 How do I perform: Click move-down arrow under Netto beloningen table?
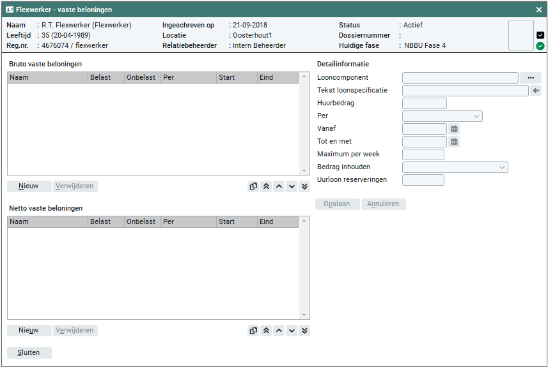tap(292, 331)
